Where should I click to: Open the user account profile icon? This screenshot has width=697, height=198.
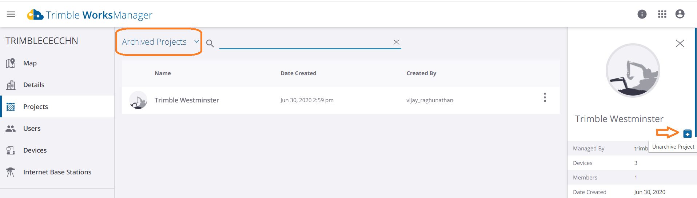pos(680,14)
